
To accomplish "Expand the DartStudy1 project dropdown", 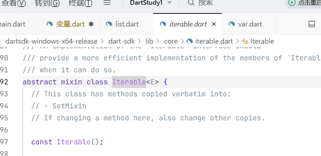I will click(151, 3).
